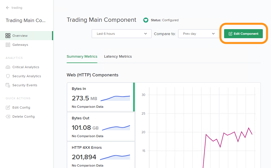Go back to trading link

pos(17,8)
